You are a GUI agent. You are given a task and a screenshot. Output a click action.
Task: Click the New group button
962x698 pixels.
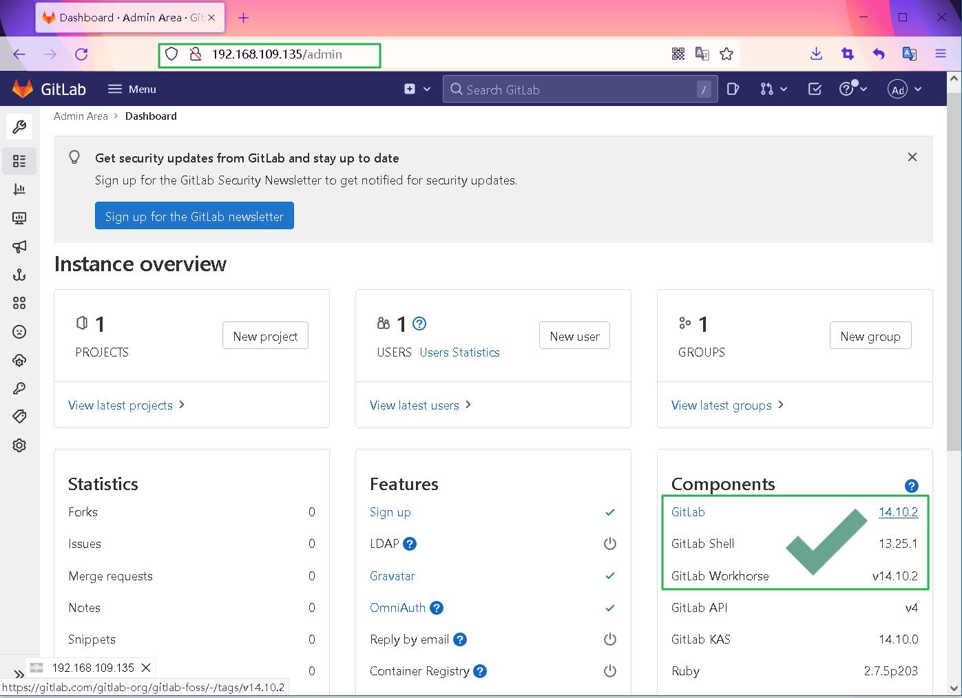click(x=870, y=336)
